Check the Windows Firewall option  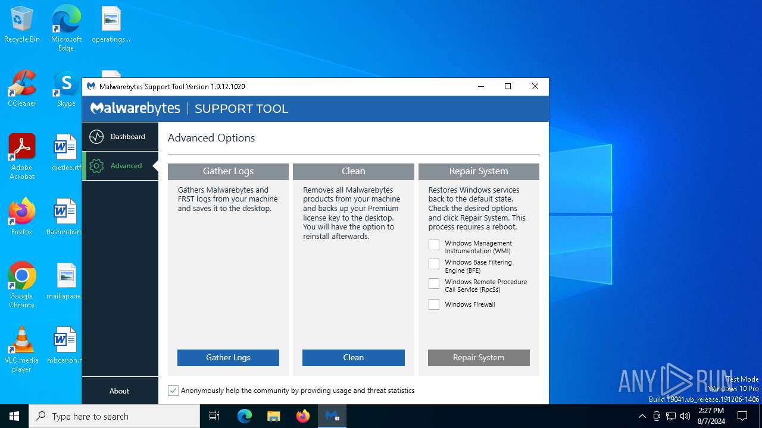pyautogui.click(x=434, y=304)
